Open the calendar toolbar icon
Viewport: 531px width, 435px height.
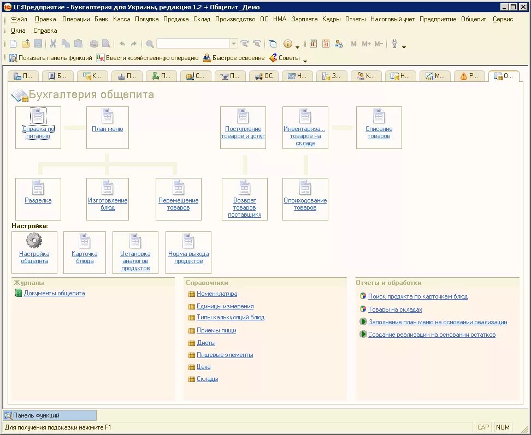(326, 44)
